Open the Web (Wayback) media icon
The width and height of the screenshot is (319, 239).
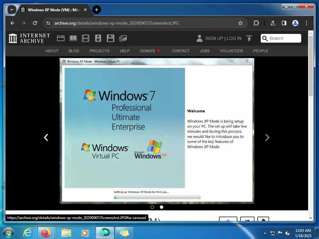[x=61, y=38]
